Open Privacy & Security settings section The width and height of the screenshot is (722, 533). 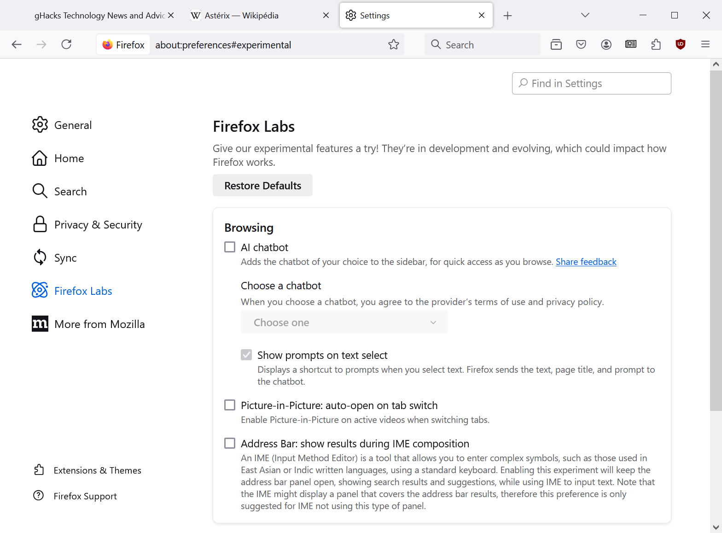[x=98, y=225]
